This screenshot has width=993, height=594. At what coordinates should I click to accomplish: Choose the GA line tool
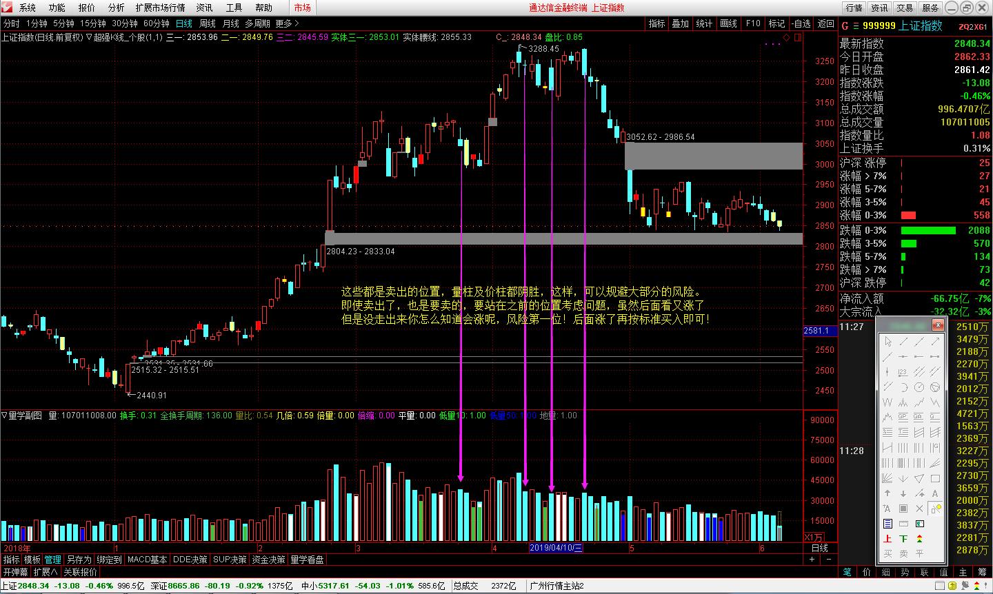pos(919,418)
